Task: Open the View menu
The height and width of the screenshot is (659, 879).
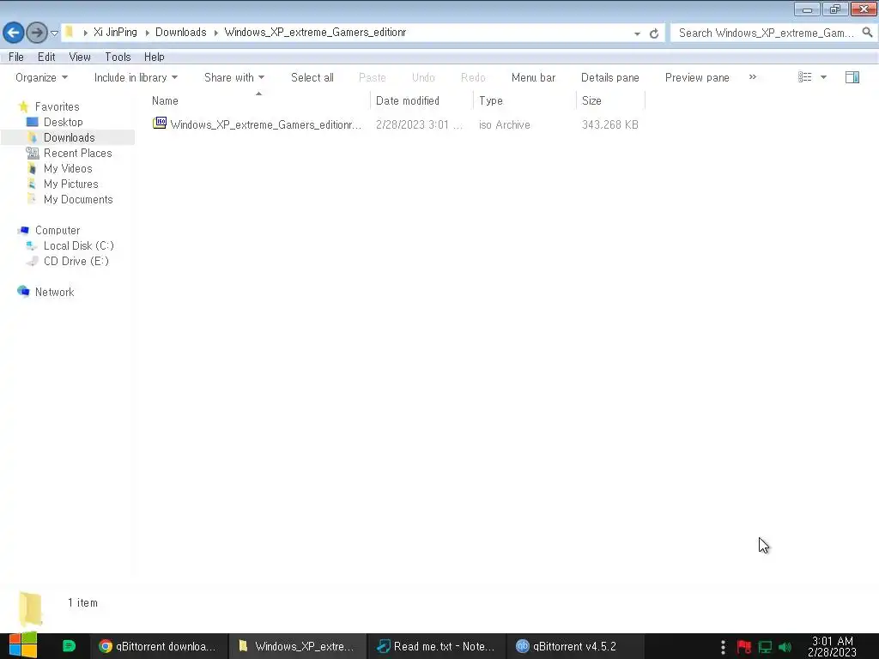Action: [80, 57]
